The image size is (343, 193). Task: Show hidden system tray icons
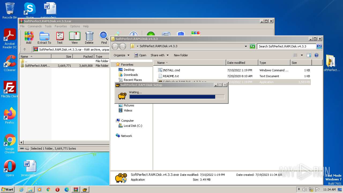pos(299,190)
